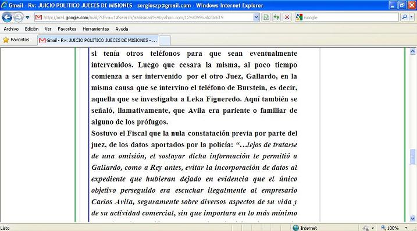This screenshot has width=417, height=231.
Task: Click the Compatibility View icon
Action: coord(265,17)
